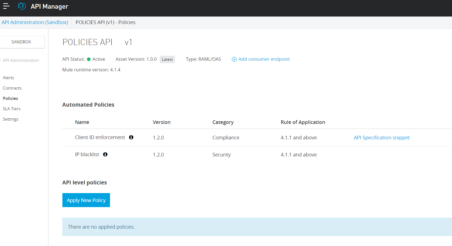Click the Apply New Policy button

pyautogui.click(x=86, y=200)
